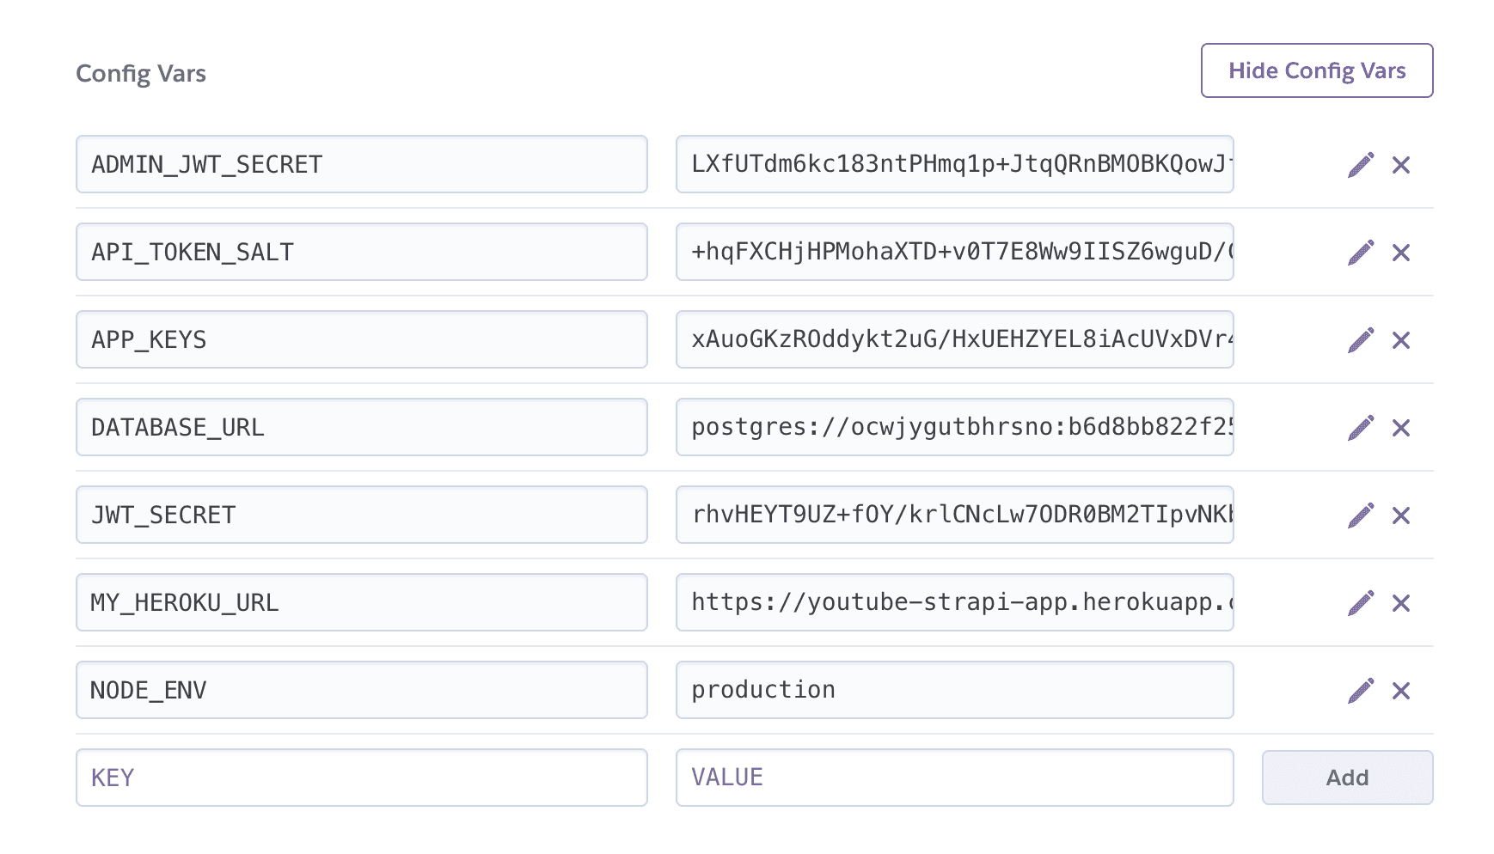The width and height of the screenshot is (1494, 854).
Task: Click inside the KEY input field
Action: click(x=361, y=778)
